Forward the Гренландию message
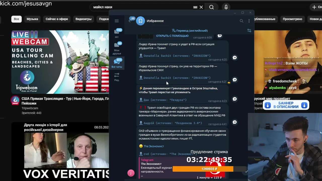The height and width of the screenshot is (181, 322). pyautogui.click(x=234, y=99)
